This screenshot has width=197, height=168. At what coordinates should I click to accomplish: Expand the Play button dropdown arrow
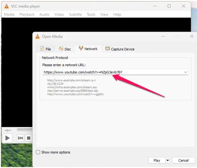click(168, 160)
